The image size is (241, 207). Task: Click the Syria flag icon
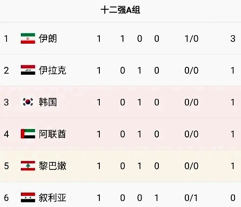click(x=28, y=198)
